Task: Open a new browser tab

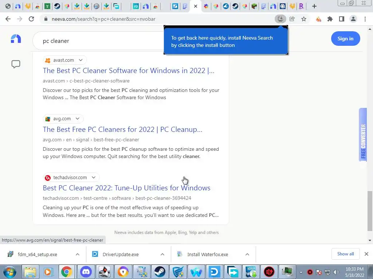Action: pyautogui.click(x=314, y=7)
